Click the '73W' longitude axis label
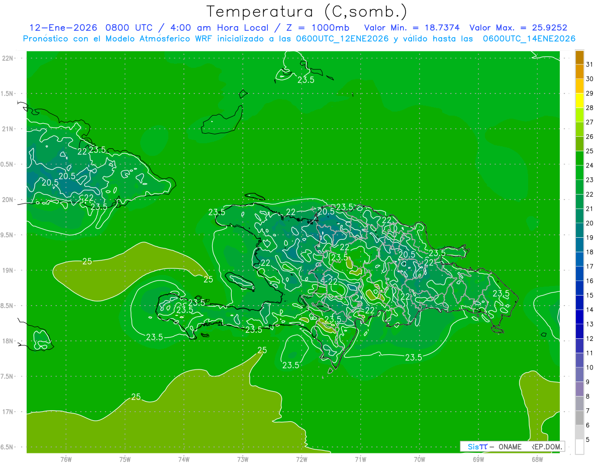The image size is (603, 466). tap(243, 459)
